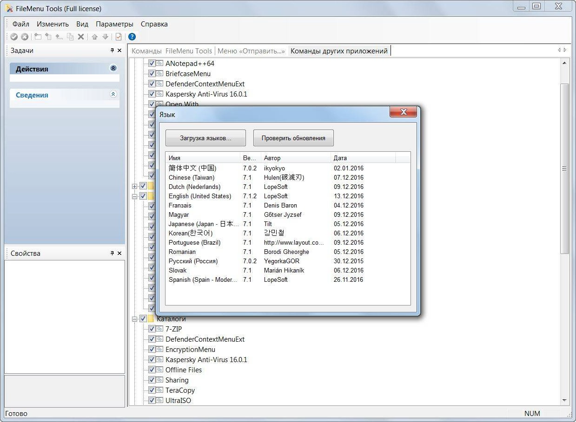Viewport: 576px width, 422px height.
Task: Click the 7-ZIP command icon
Action: click(159, 329)
